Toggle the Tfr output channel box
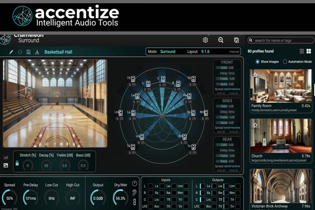Viewport: 315px width, 210px height. 226,206
